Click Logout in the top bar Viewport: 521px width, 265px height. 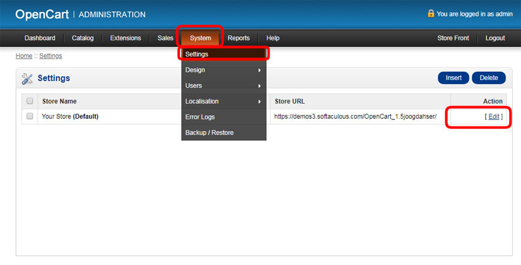click(495, 38)
